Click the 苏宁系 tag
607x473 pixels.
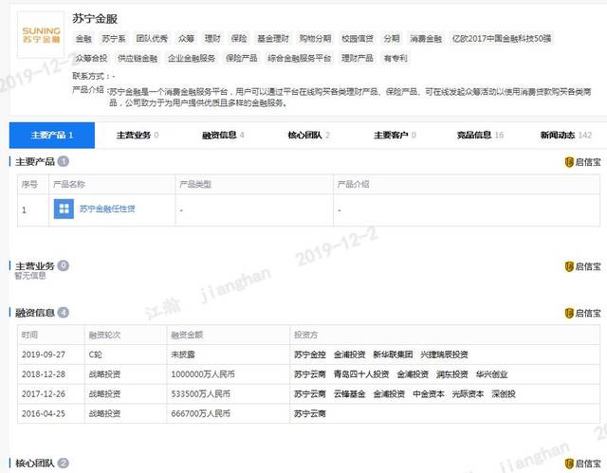point(114,39)
